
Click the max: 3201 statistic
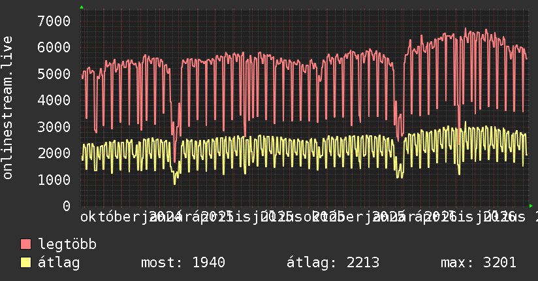coord(479,263)
